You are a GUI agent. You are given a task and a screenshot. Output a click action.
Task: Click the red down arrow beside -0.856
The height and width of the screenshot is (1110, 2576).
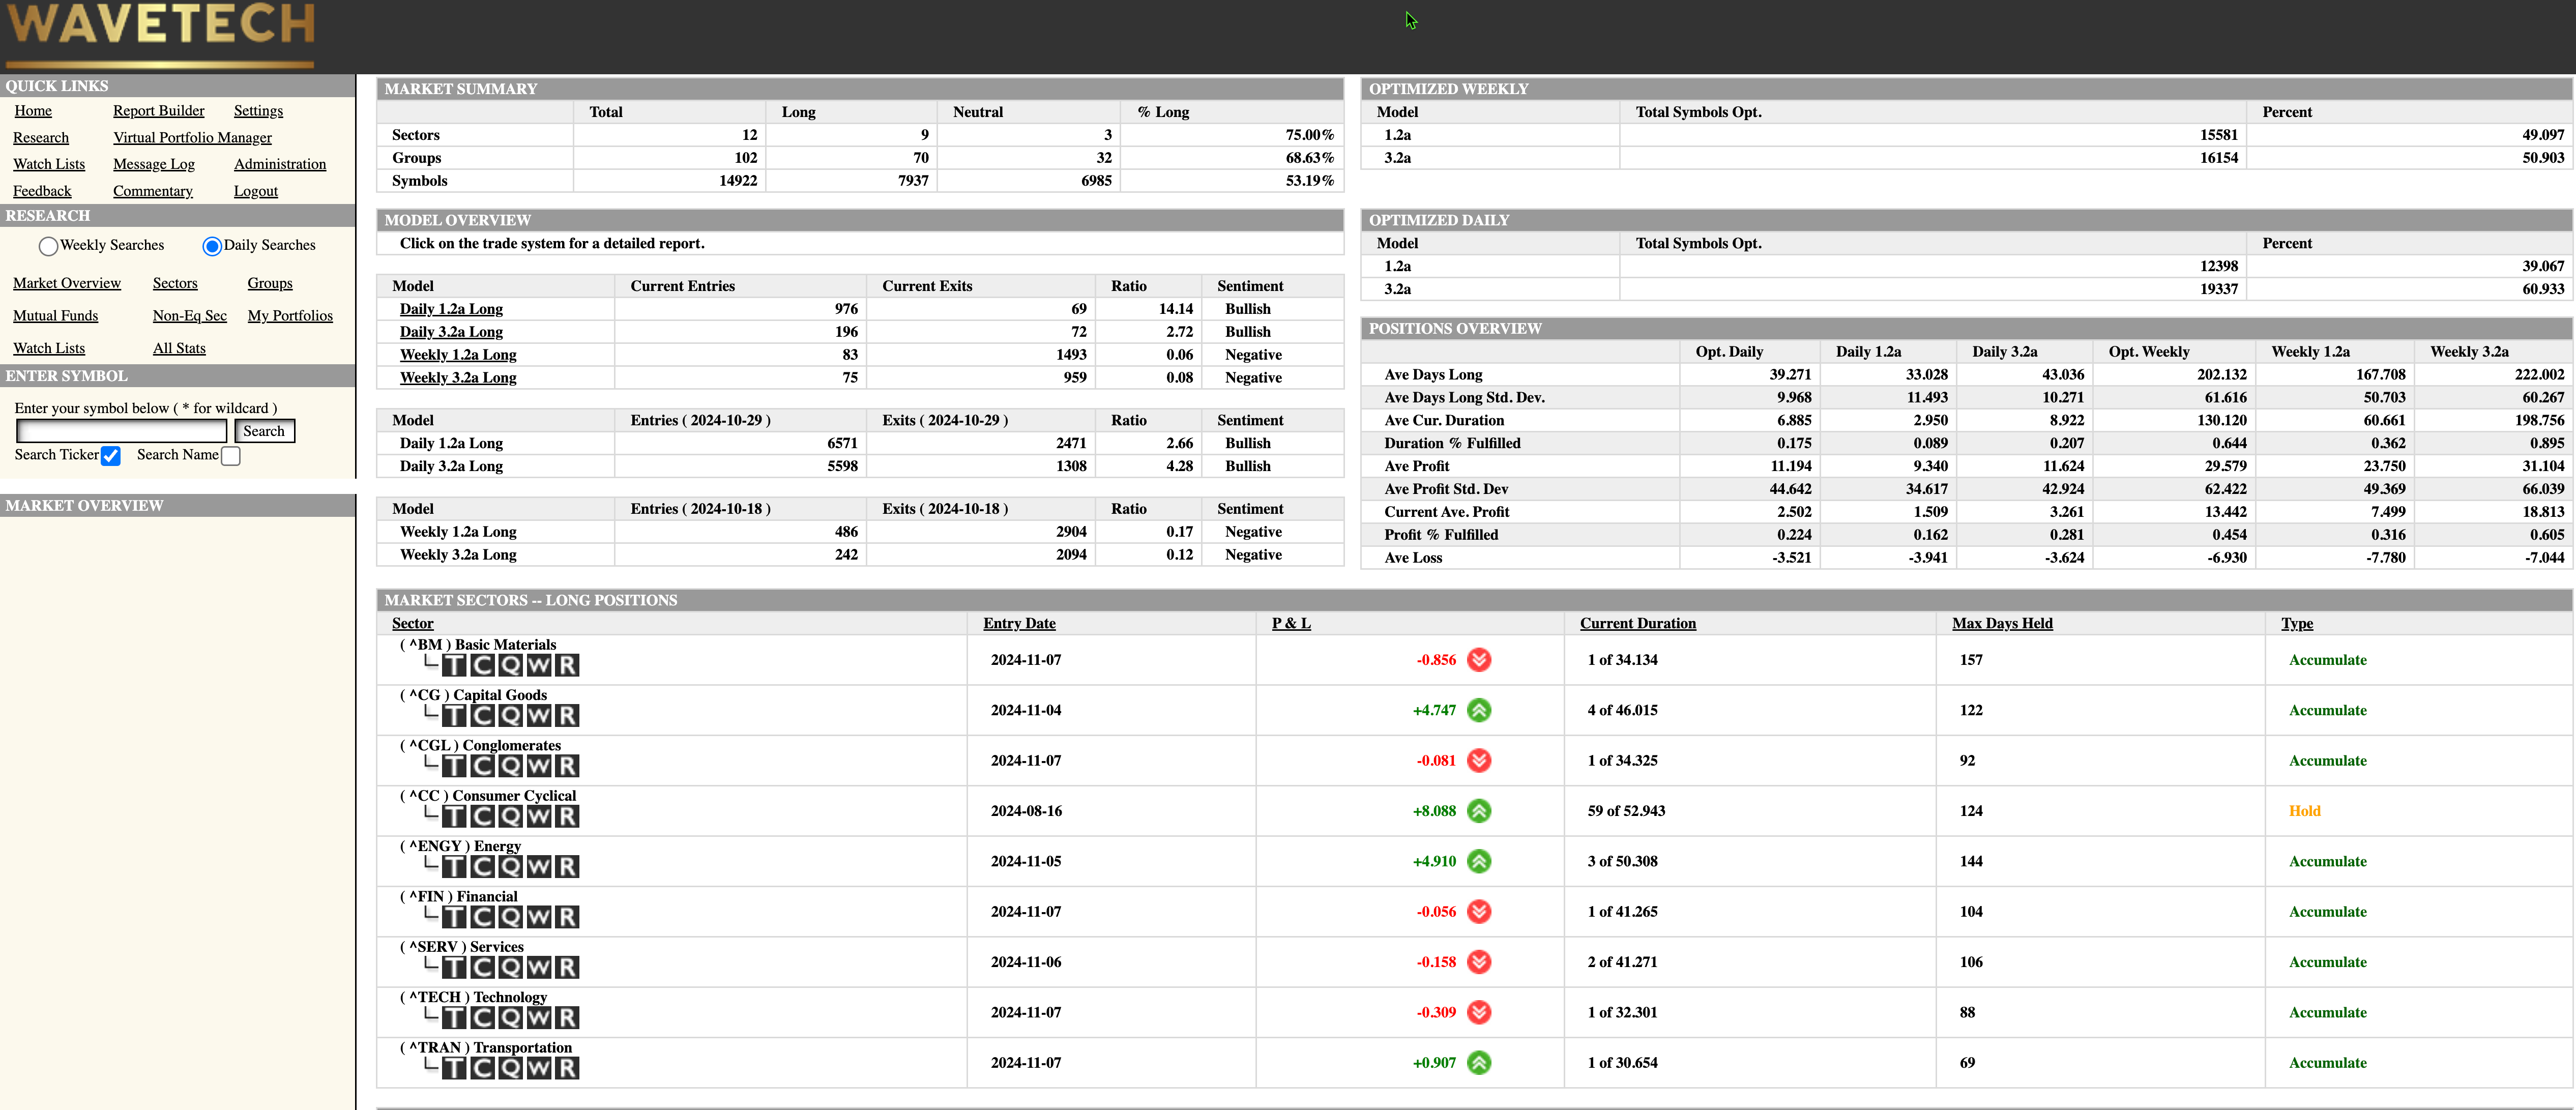1478,660
